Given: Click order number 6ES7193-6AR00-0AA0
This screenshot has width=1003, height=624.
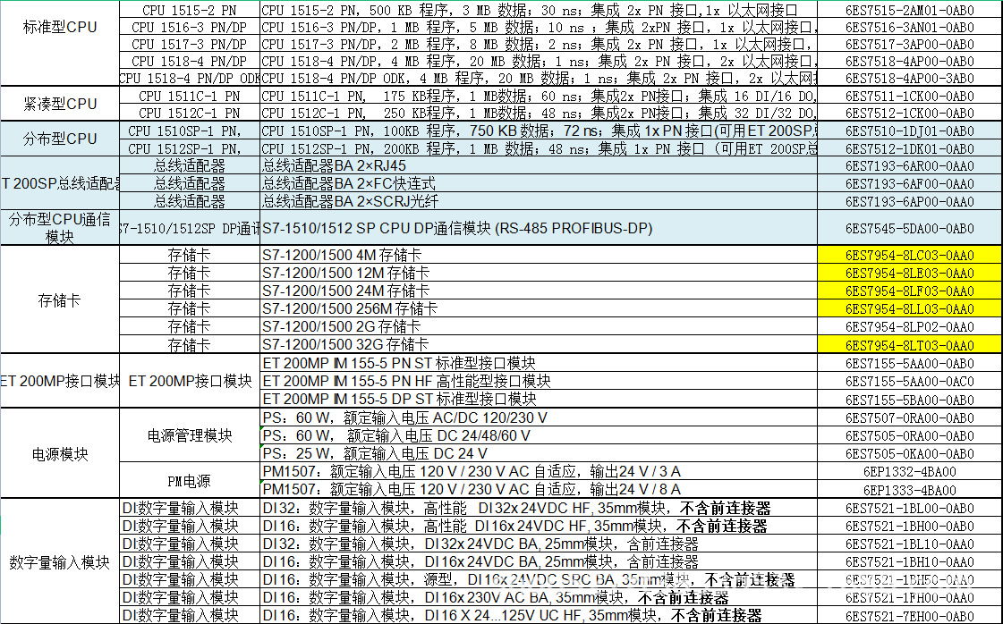Looking at the screenshot, I should tap(910, 165).
